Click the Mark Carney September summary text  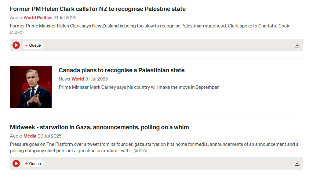[139, 87]
